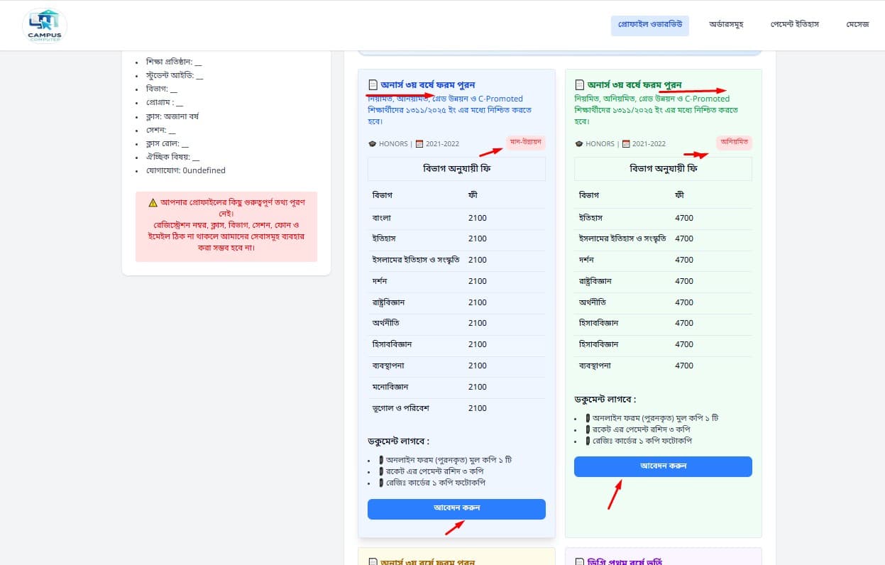Click the warning triangle icon in red alert
Image resolution: width=885 pixels, height=565 pixels.
click(x=153, y=202)
